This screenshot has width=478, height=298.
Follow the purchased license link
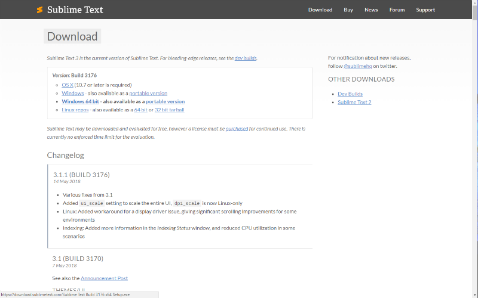coord(237,129)
